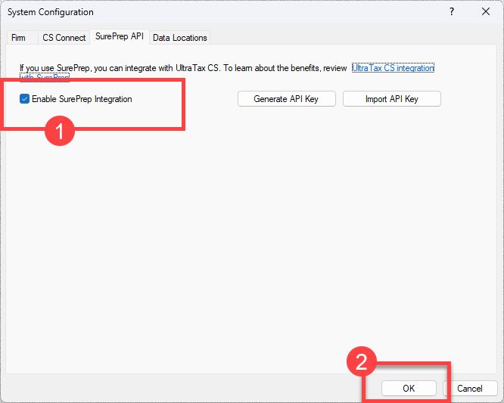Select the SurePrep API tab
504x403 pixels.
coord(120,36)
